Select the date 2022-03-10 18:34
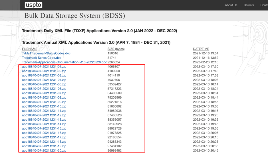The width and height of the screenshot is (268, 153). tap(205, 93)
